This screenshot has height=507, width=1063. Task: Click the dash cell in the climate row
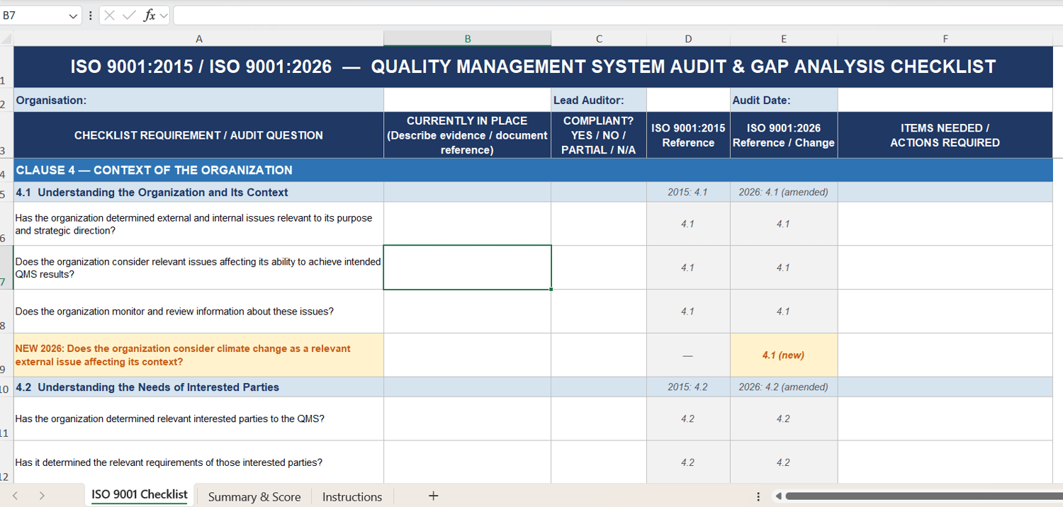click(688, 355)
